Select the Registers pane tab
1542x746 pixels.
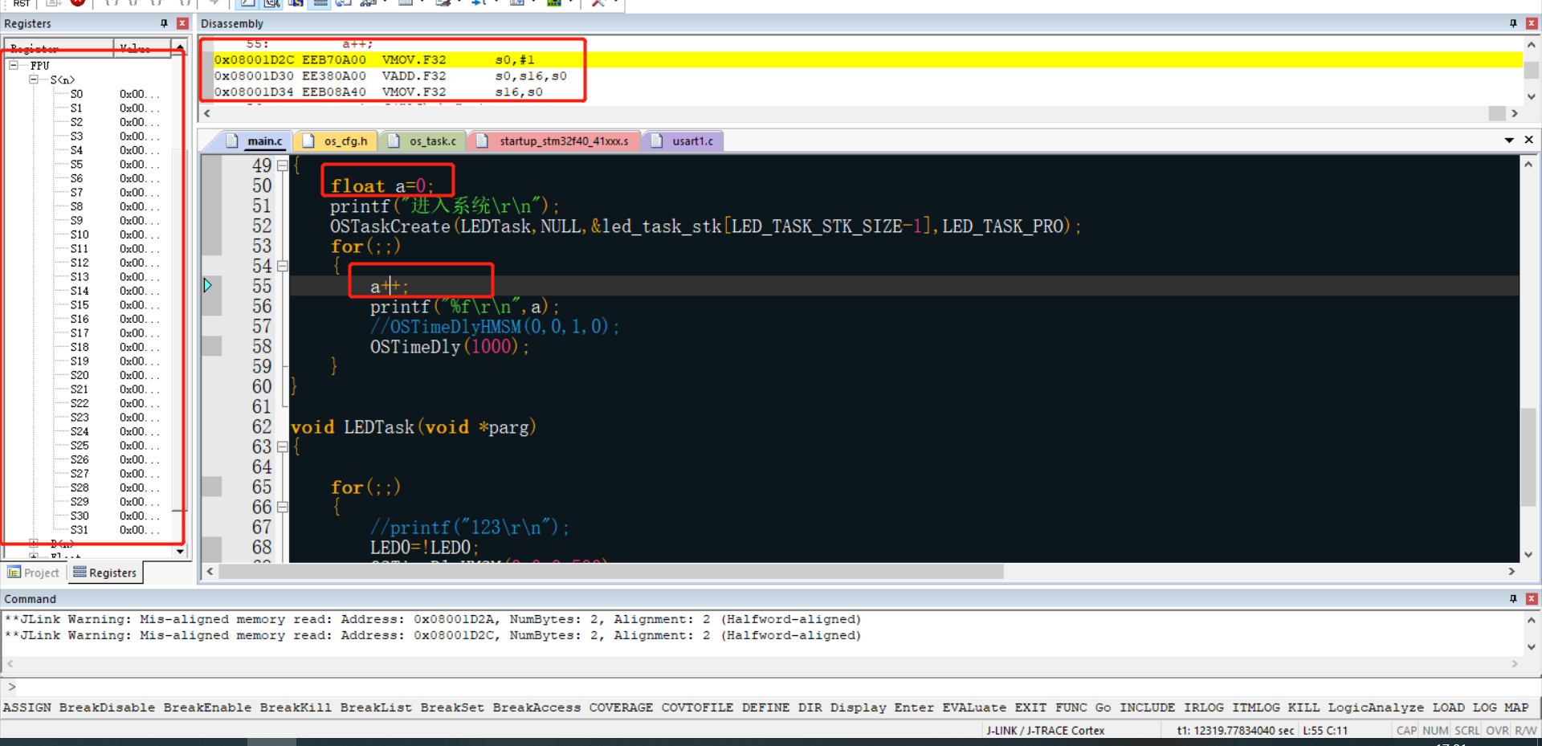105,573
